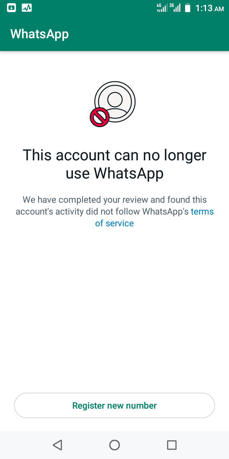
Task: Tap the banned account profile illustration
Action: (113, 104)
